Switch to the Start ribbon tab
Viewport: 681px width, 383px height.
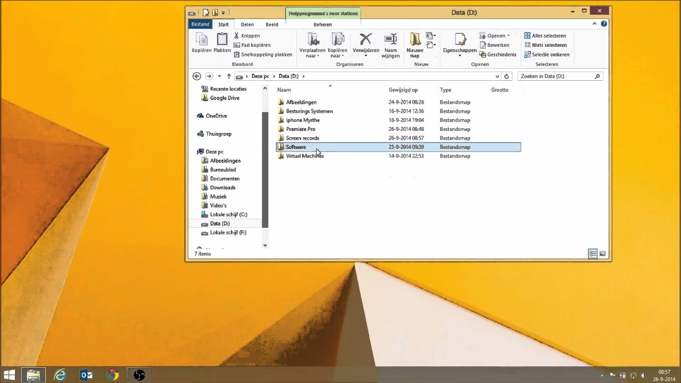coord(223,24)
